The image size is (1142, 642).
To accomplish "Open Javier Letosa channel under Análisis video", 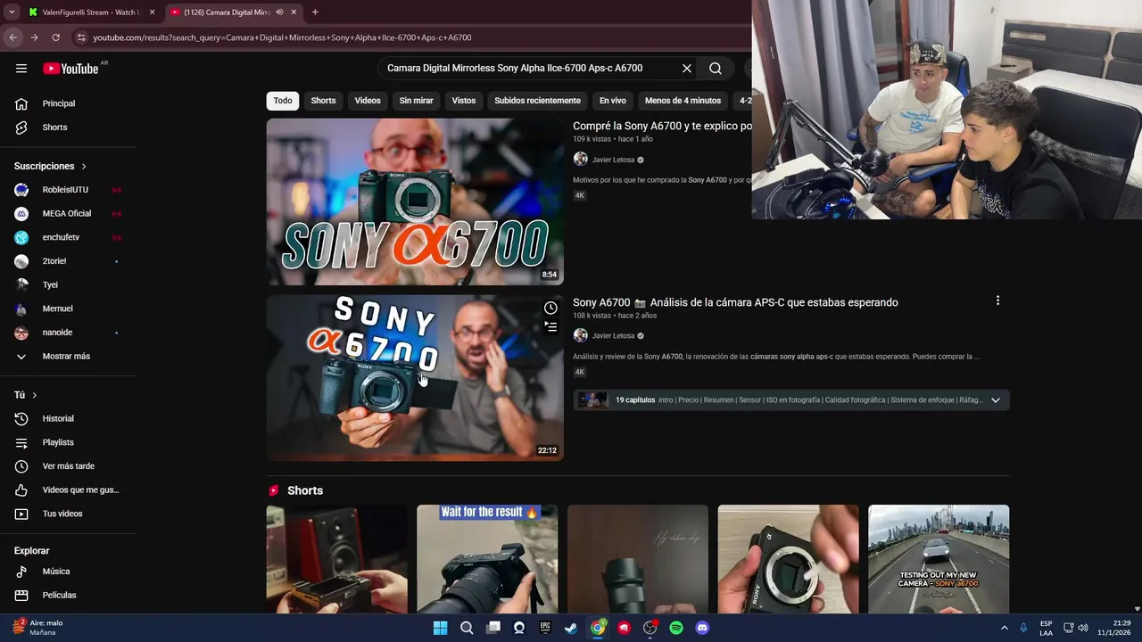I will [613, 336].
